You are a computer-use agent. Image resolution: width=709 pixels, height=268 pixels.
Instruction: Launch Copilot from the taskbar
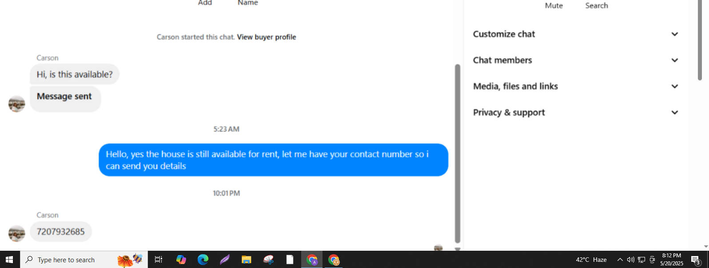pyautogui.click(x=181, y=260)
